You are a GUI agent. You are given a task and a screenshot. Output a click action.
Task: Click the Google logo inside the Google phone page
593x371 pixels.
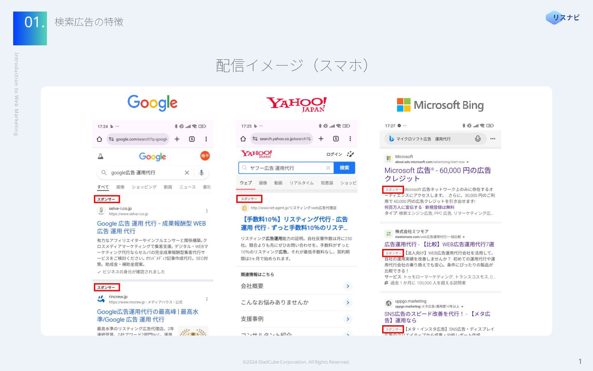tap(152, 157)
